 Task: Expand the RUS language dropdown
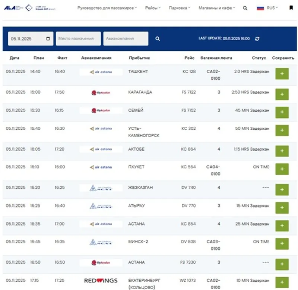point(268,8)
